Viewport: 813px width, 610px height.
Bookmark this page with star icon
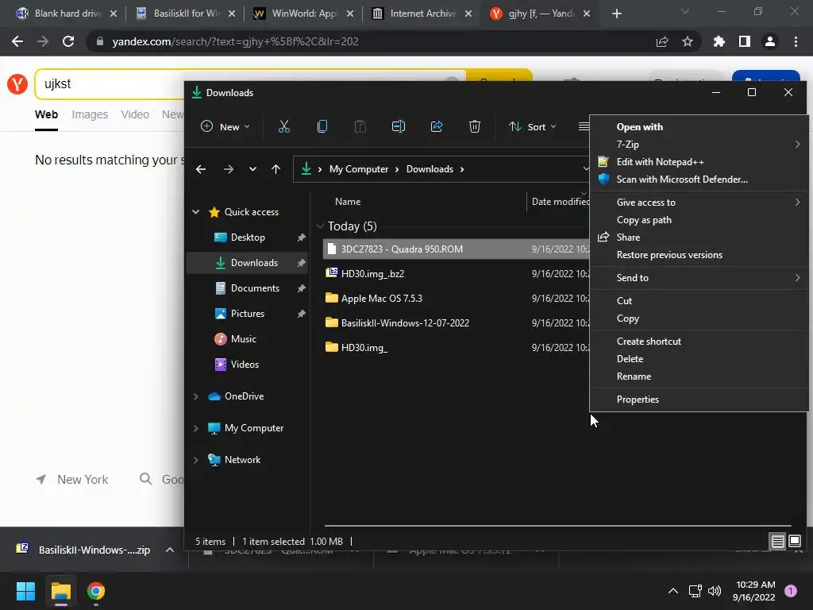688,41
